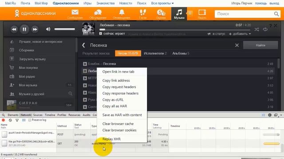The image size is (284, 159).
Task: Open Мои покупки in sidebar
Action: 28,68
